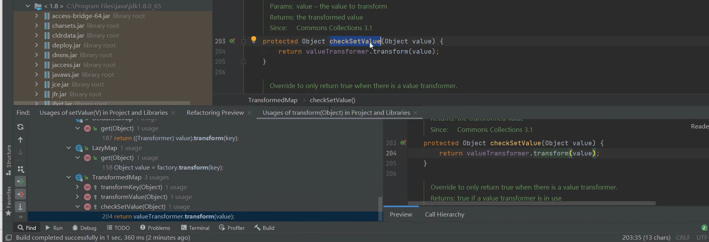Screen dimensions: 709x242
Task: Open the Structure tool window
Action: (8, 160)
